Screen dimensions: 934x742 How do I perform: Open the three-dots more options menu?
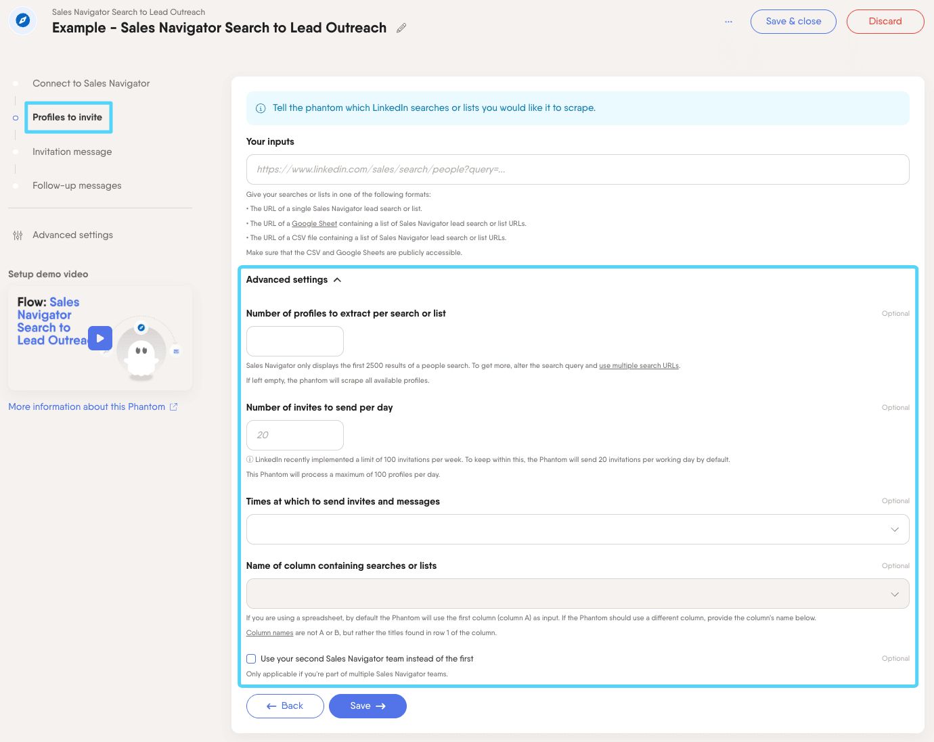(x=728, y=22)
